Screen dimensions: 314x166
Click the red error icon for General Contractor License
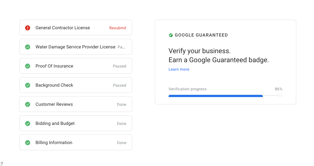[x=28, y=28]
